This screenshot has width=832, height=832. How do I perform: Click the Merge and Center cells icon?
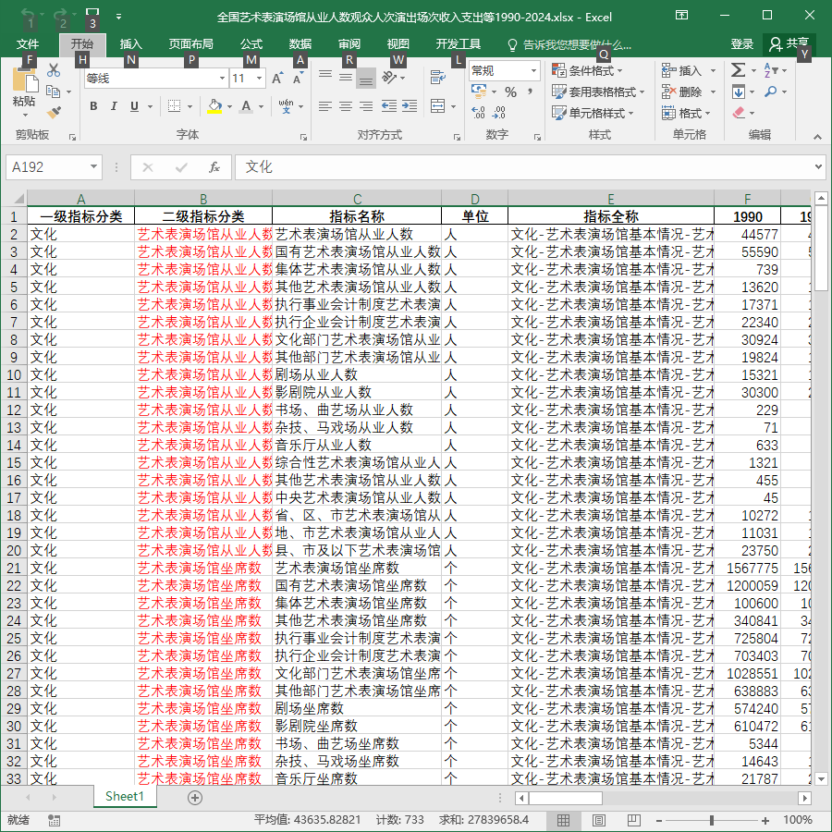click(438, 106)
